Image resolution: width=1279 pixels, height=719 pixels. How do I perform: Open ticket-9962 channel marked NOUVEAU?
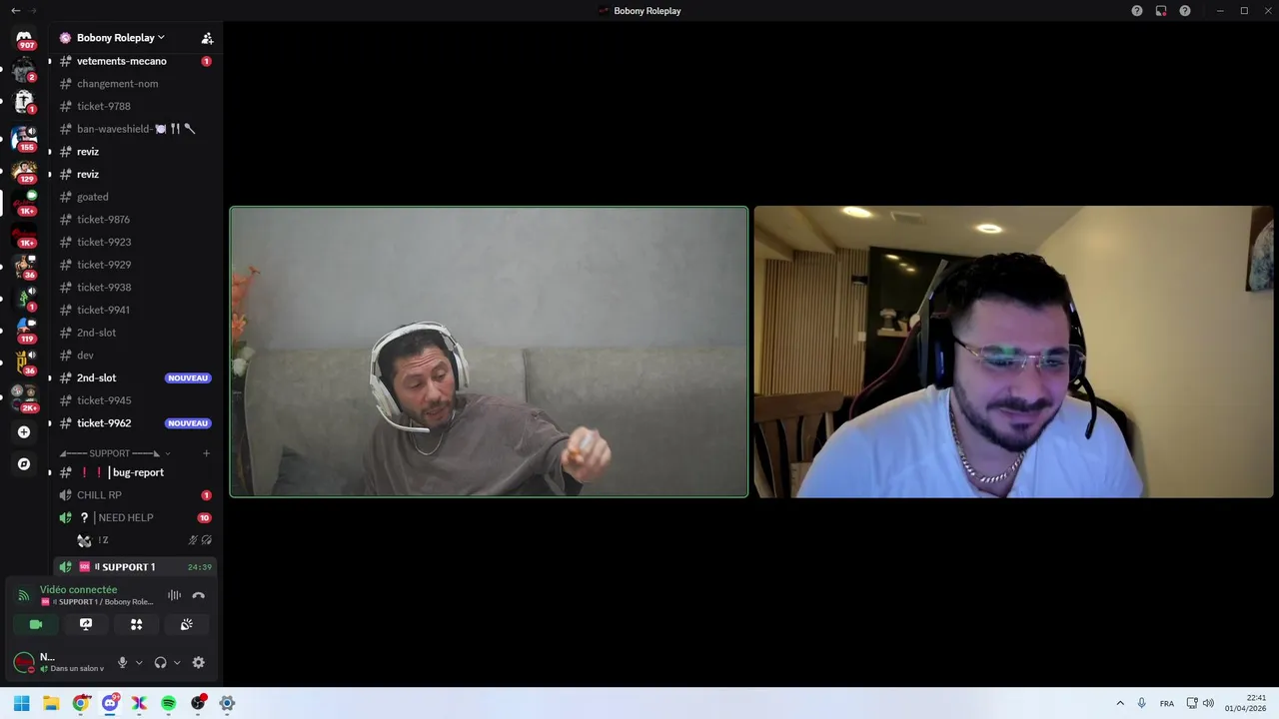point(135,423)
